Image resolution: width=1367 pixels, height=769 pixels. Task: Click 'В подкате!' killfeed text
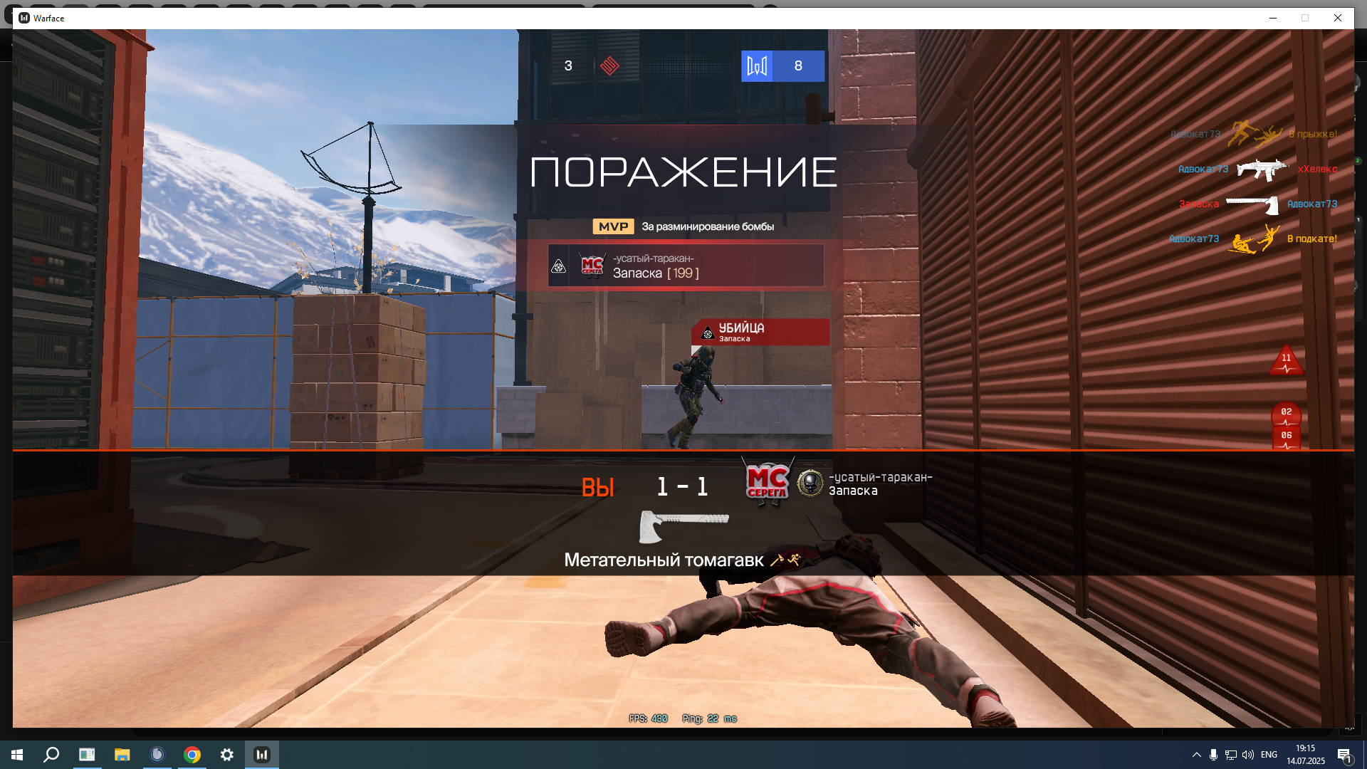(1311, 239)
